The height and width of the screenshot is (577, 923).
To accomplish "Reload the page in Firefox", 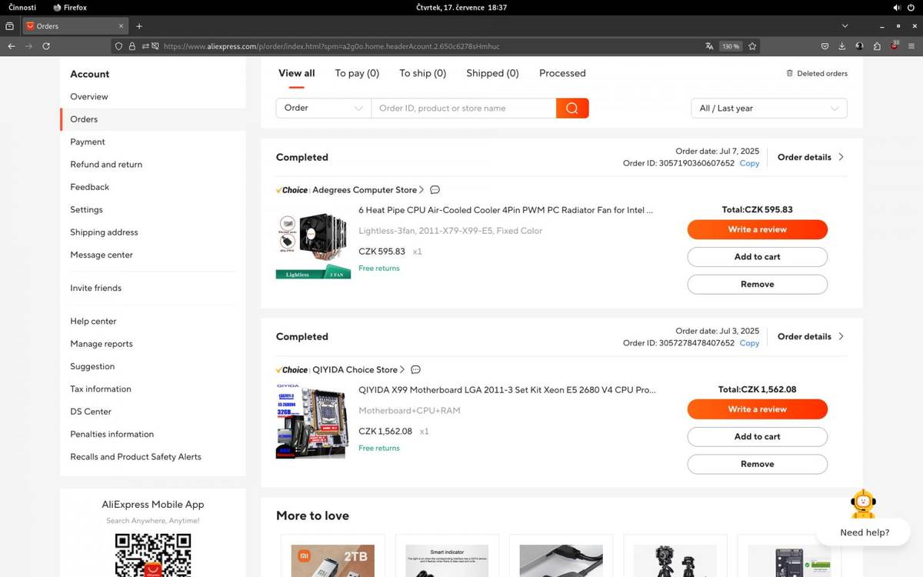I will tap(46, 46).
